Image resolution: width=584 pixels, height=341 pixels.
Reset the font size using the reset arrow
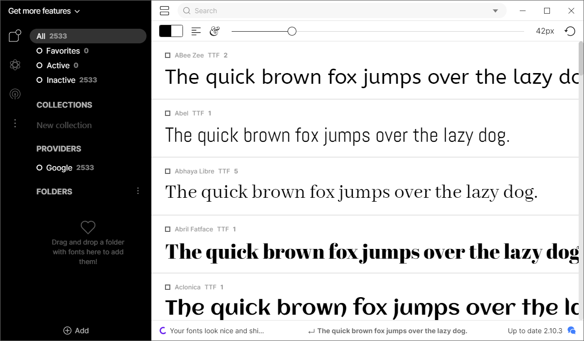tap(570, 31)
